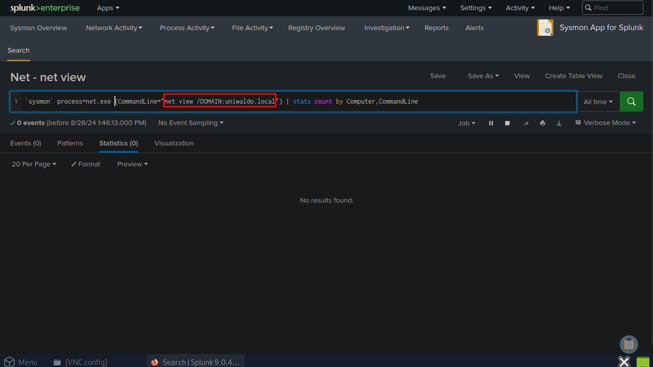Image resolution: width=653 pixels, height=367 pixels.
Task: Click Create Table View
Action: (573, 76)
